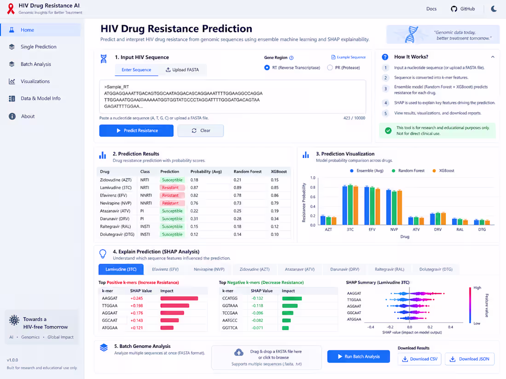Click the green checkmark disclaimer icon
This screenshot has width=506, height=379.
point(388,130)
